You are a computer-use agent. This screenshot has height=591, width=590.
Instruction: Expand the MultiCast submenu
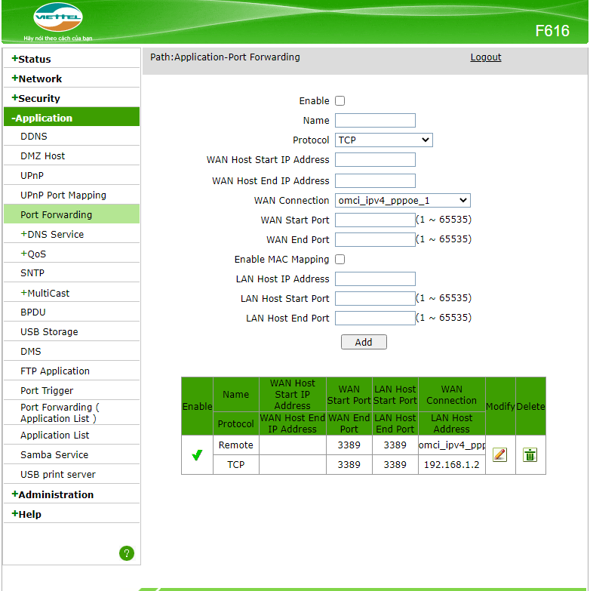(45, 293)
